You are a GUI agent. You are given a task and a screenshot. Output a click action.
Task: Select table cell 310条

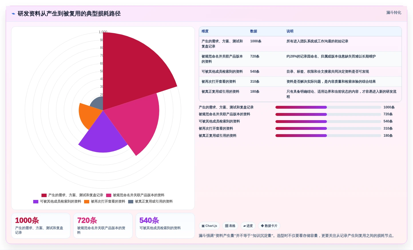[x=255, y=82]
